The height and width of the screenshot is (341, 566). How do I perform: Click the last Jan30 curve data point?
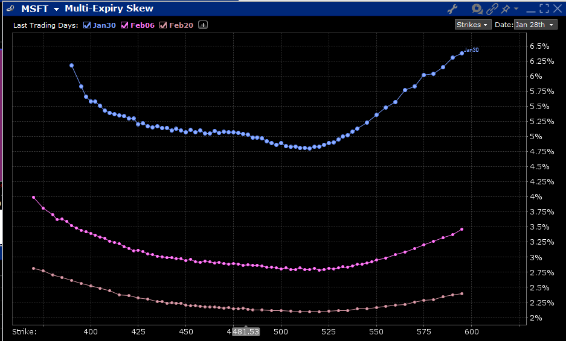pyautogui.click(x=461, y=53)
